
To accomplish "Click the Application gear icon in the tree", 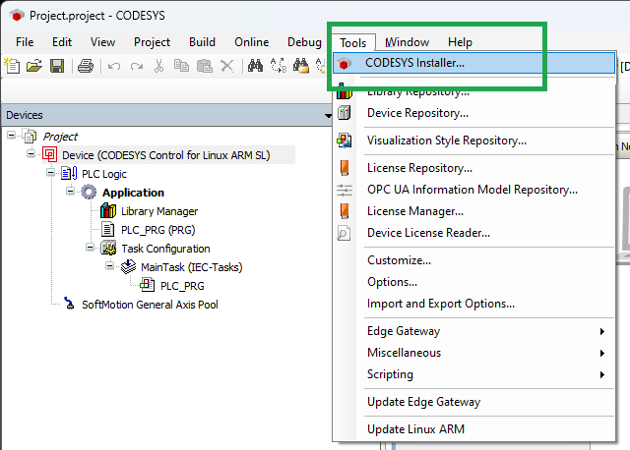I will pyautogui.click(x=89, y=193).
